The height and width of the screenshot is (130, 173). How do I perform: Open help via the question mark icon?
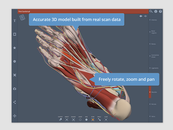(160, 12)
